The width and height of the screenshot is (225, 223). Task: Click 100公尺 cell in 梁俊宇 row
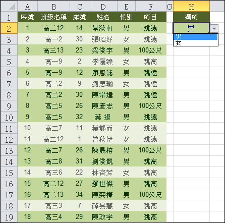point(151,50)
